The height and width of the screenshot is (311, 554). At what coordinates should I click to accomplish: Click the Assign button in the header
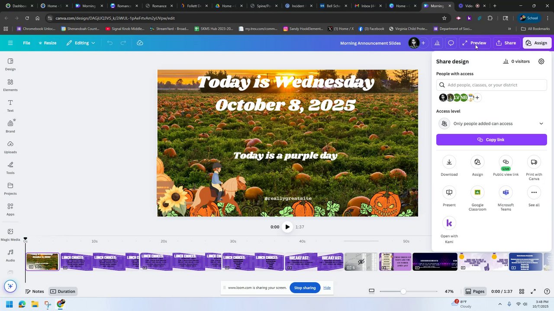tap(537, 43)
